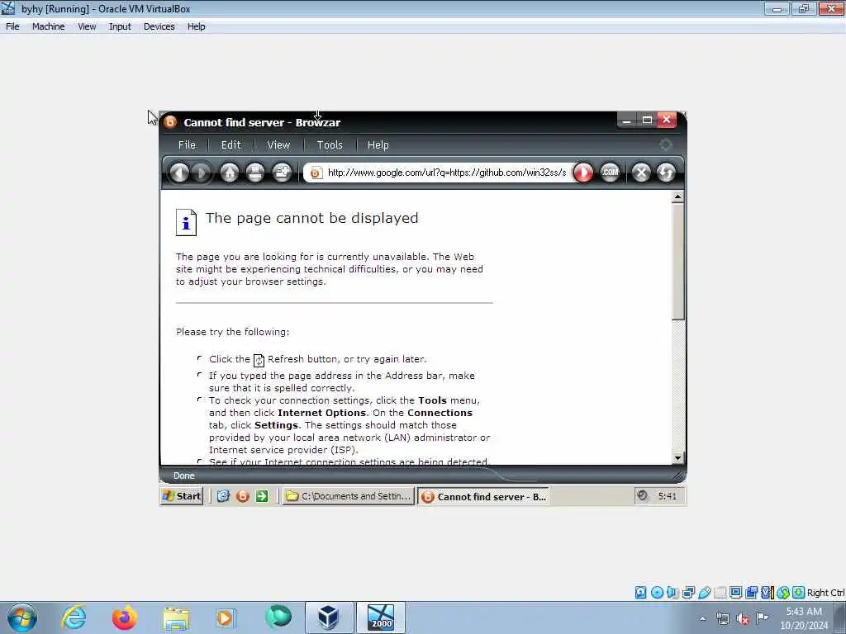Click the byhy VM 2000 taskbar button
This screenshot has height=634, width=846.
pos(381,617)
